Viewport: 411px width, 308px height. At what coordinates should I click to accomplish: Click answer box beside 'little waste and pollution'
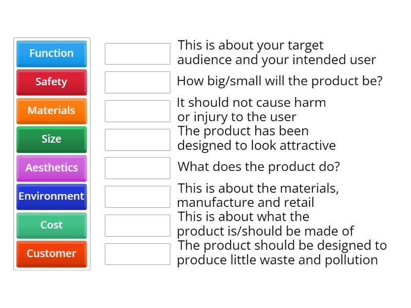tap(137, 254)
